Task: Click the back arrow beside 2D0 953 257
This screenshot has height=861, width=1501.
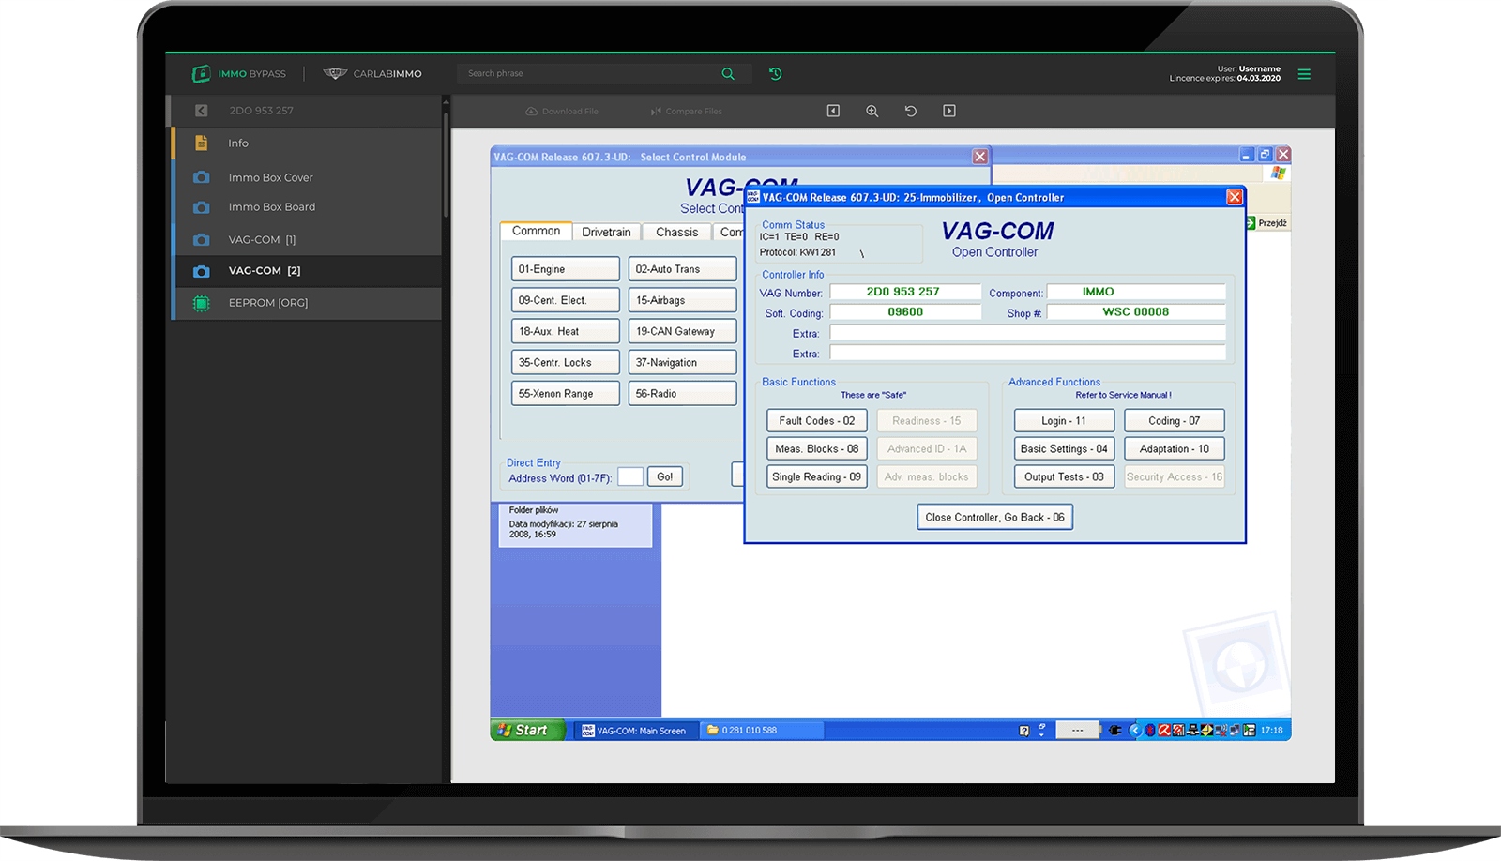Action: pos(201,111)
